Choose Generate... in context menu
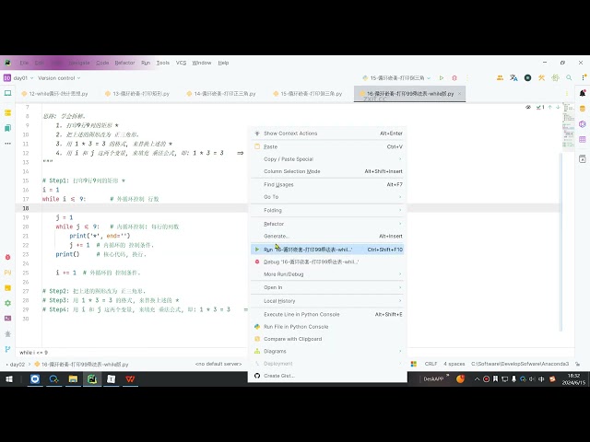The height and width of the screenshot is (442, 590). click(x=327, y=236)
